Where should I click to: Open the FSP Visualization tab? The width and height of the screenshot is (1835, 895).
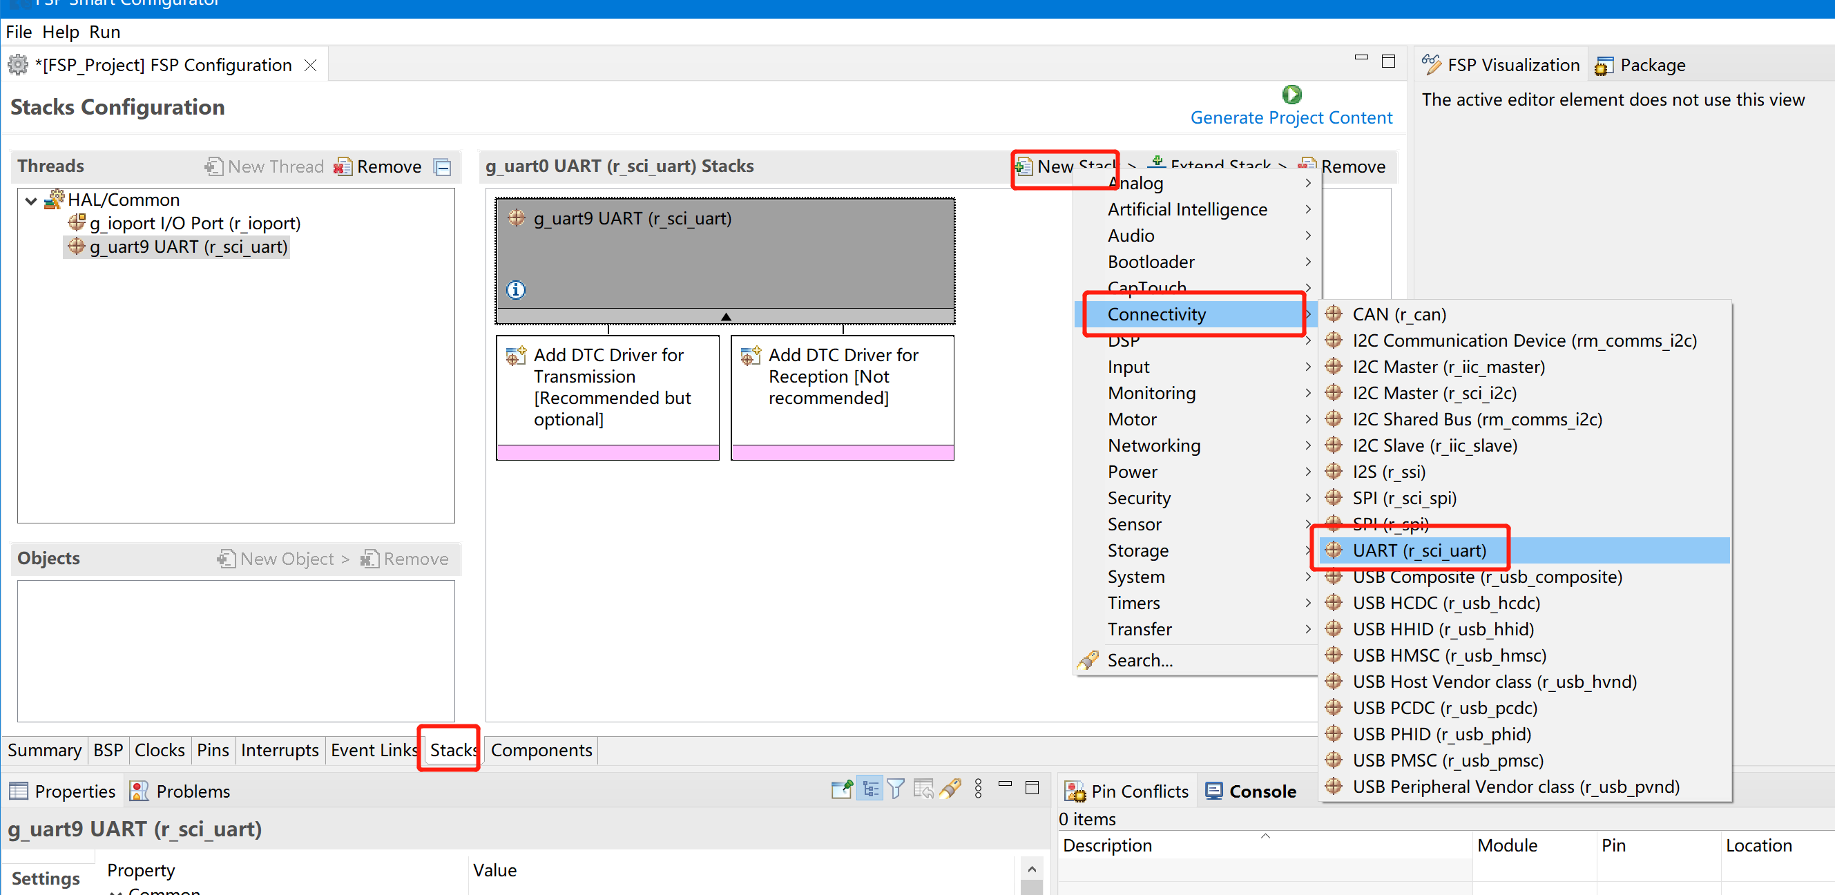tap(1500, 66)
